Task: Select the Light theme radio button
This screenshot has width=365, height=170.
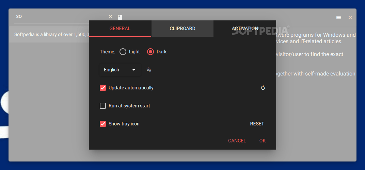Action: tap(123, 52)
